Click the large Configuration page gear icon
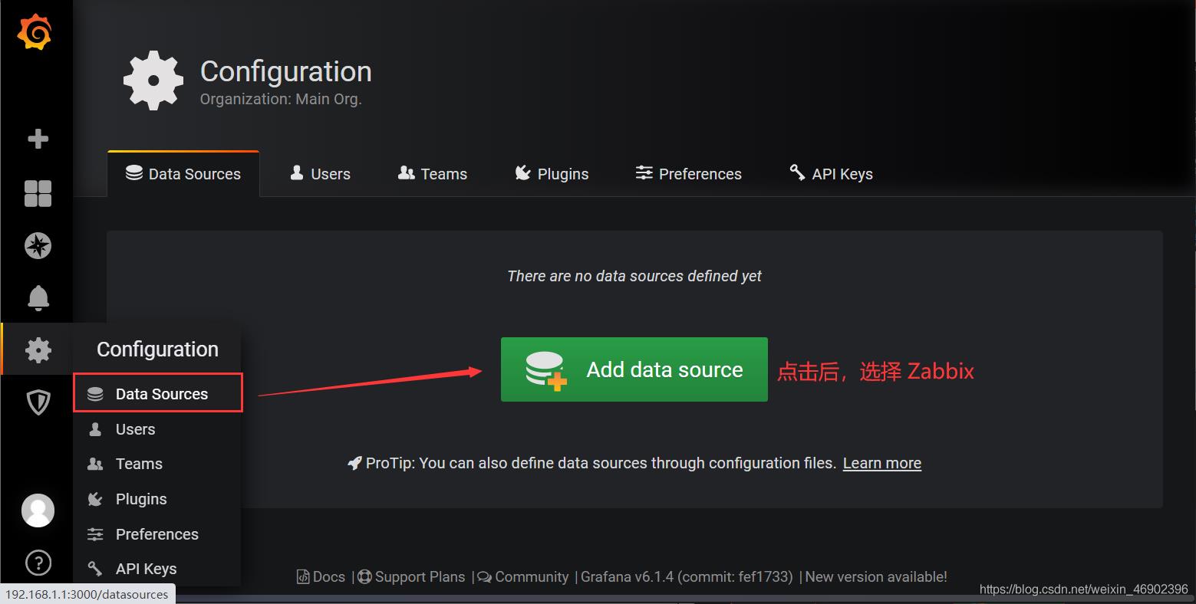The width and height of the screenshot is (1196, 604). click(x=153, y=80)
